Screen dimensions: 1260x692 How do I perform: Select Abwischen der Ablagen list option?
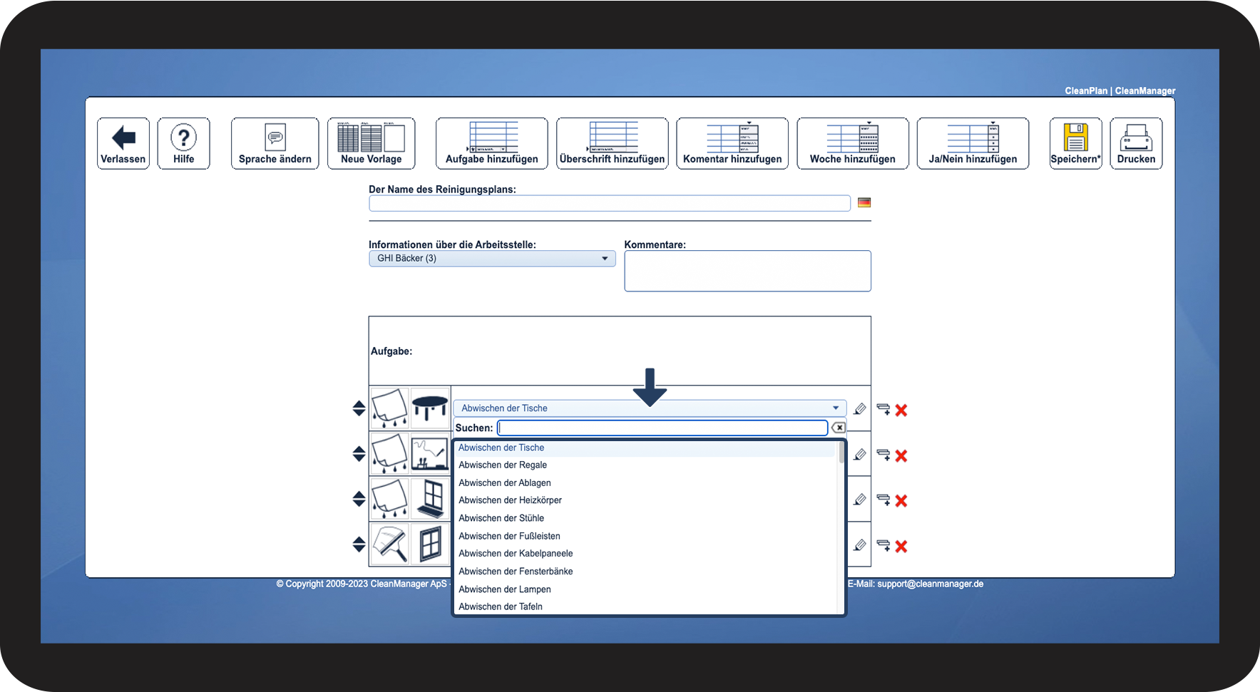coord(646,482)
